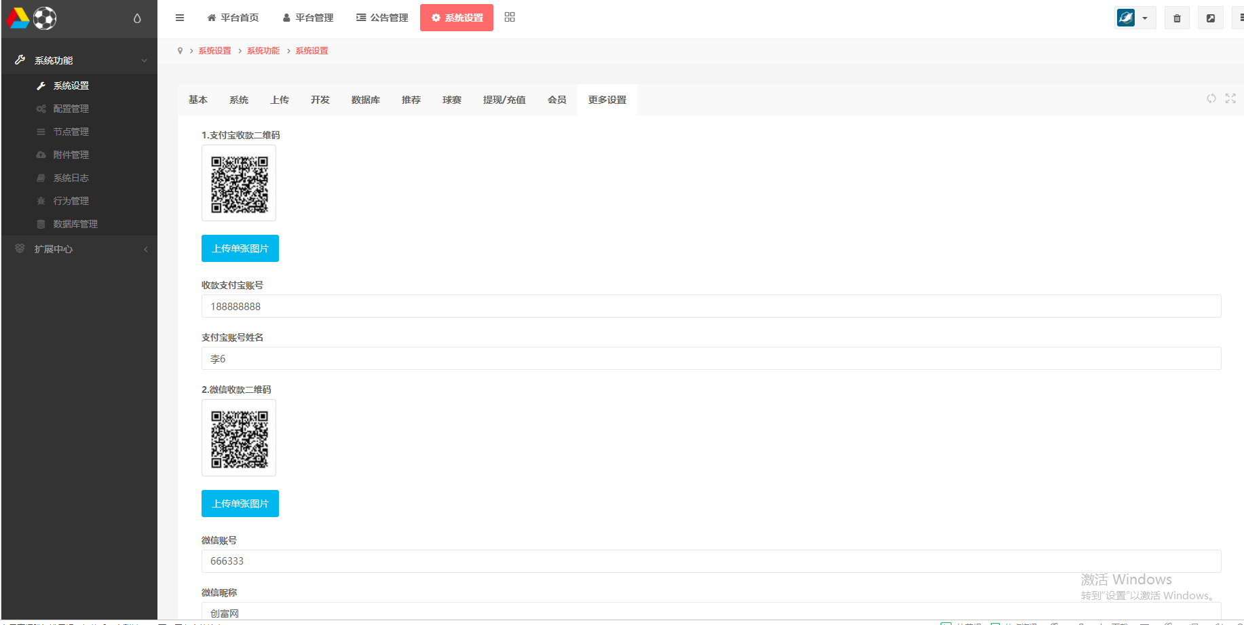This screenshot has height=625, width=1244.
Task: Open fullscreen mode for the settings panel
Action: [1230, 98]
